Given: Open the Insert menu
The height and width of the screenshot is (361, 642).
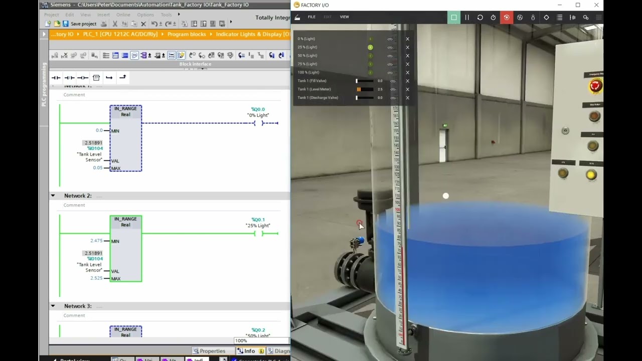Looking at the screenshot, I should pyautogui.click(x=103, y=15).
